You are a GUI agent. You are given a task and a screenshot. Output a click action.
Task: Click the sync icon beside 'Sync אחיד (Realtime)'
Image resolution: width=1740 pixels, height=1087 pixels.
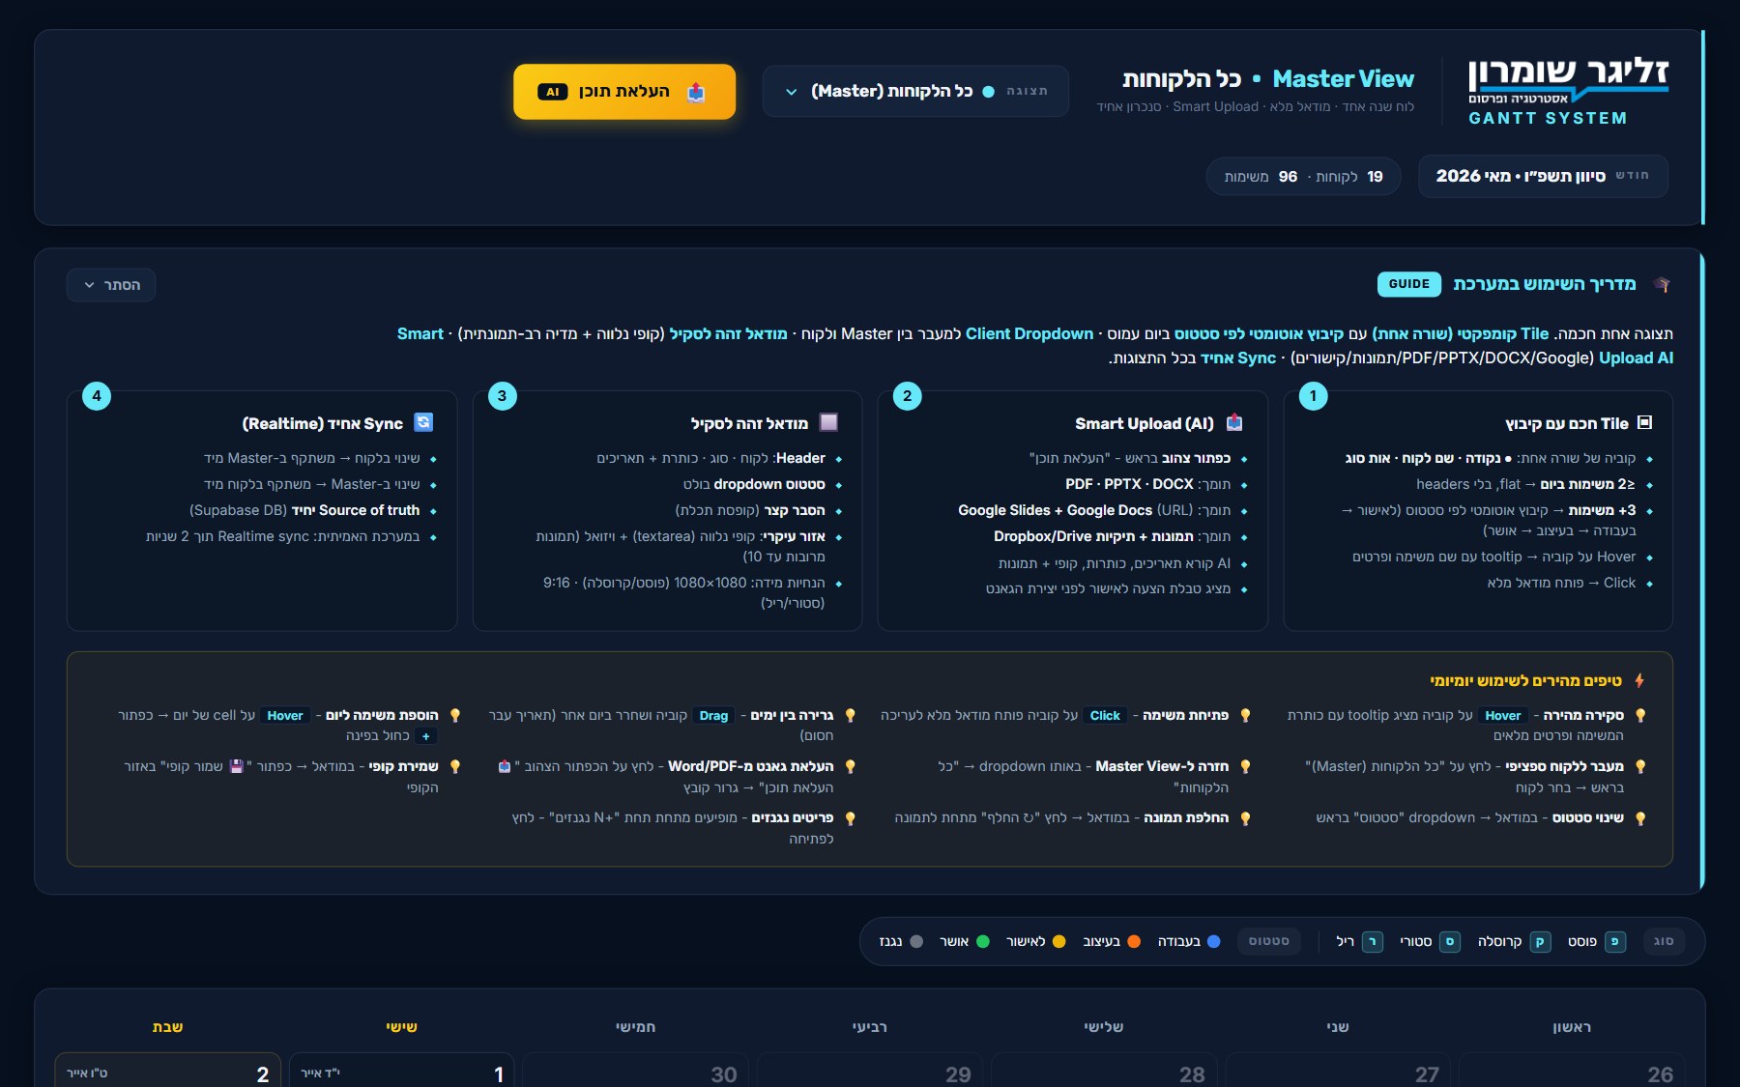tap(423, 422)
